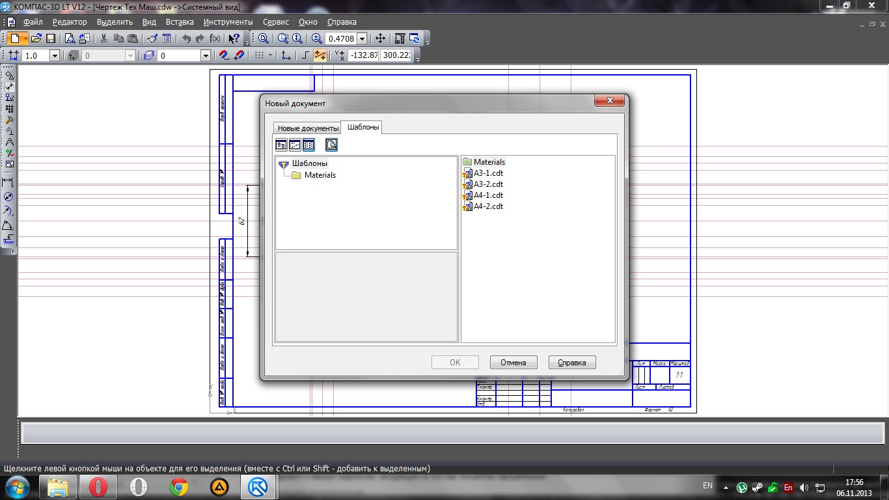
Task: Open the zoom scale 0.4708 dropdown
Action: pyautogui.click(x=362, y=39)
